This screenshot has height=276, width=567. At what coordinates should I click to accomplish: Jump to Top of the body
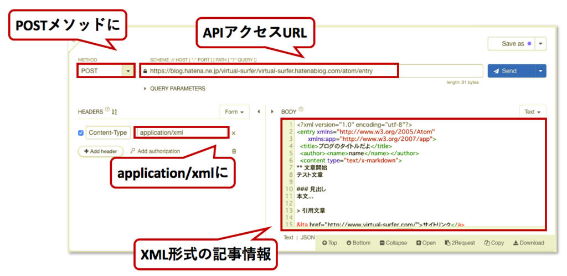pyautogui.click(x=329, y=243)
